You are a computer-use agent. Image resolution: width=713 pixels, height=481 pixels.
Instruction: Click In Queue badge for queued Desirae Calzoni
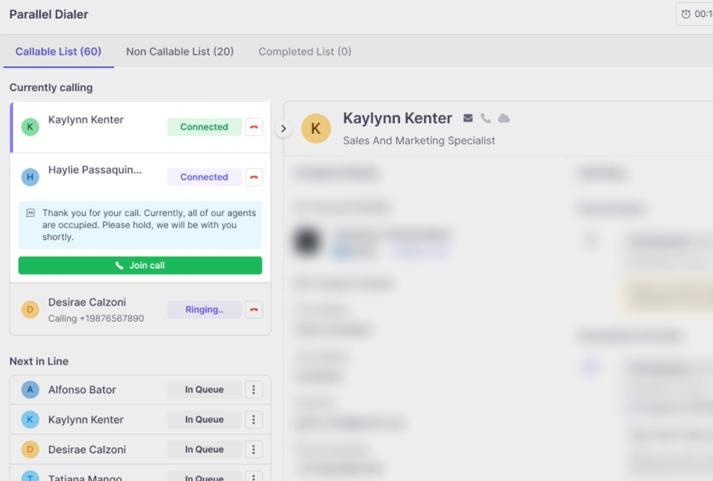pyautogui.click(x=204, y=449)
